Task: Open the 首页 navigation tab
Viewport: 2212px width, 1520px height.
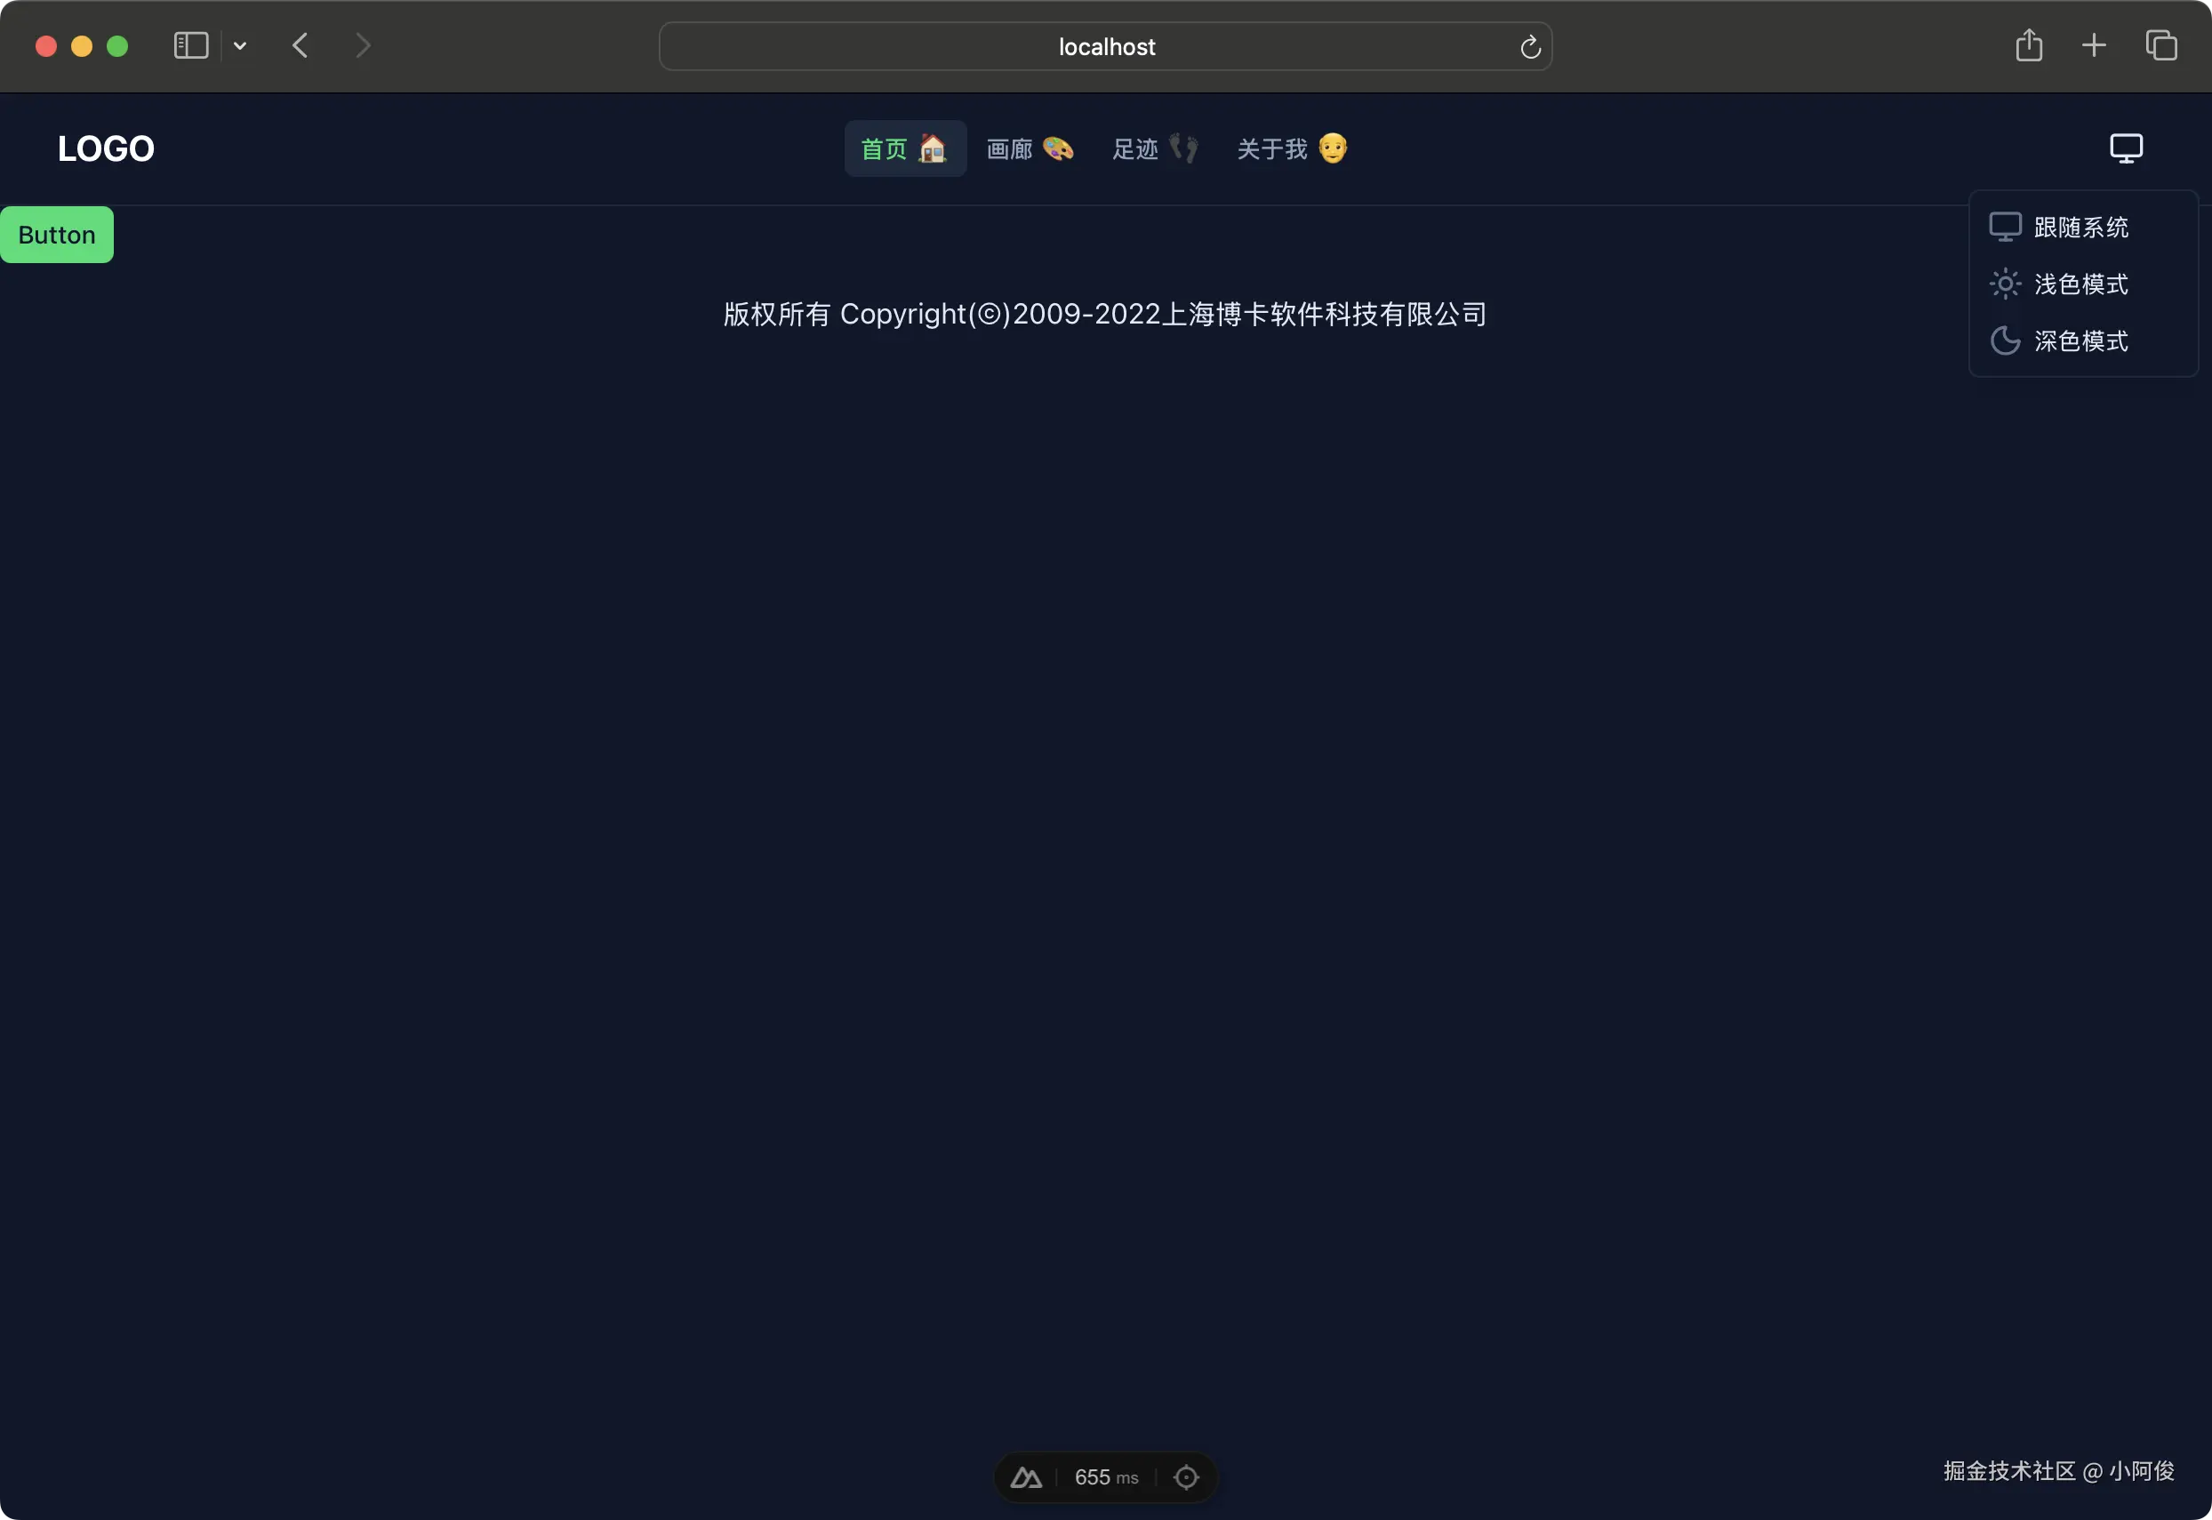Action: [904, 148]
